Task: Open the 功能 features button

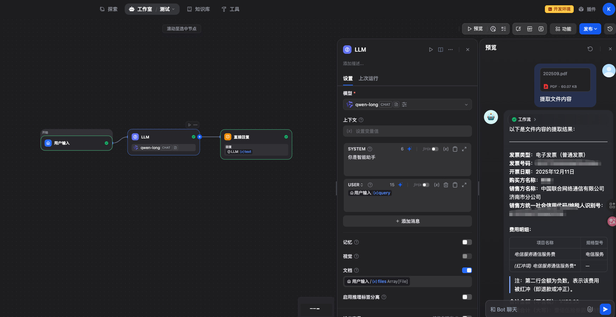Action: pos(563,29)
